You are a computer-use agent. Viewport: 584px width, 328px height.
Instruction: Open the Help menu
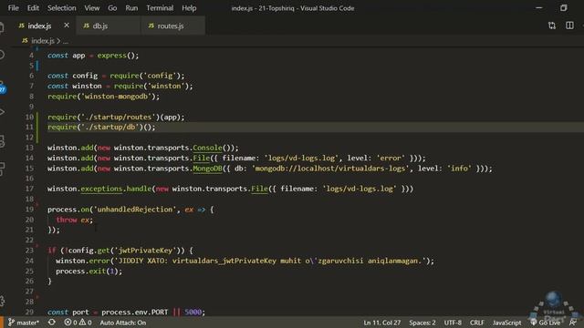click(x=189, y=8)
